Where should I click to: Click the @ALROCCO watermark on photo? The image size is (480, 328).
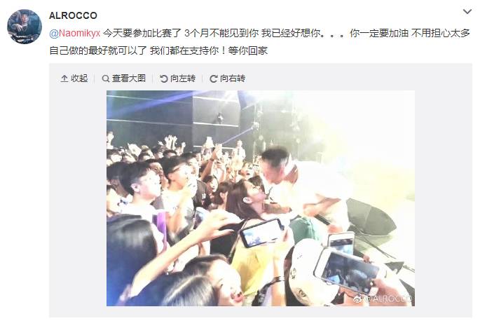(x=383, y=299)
